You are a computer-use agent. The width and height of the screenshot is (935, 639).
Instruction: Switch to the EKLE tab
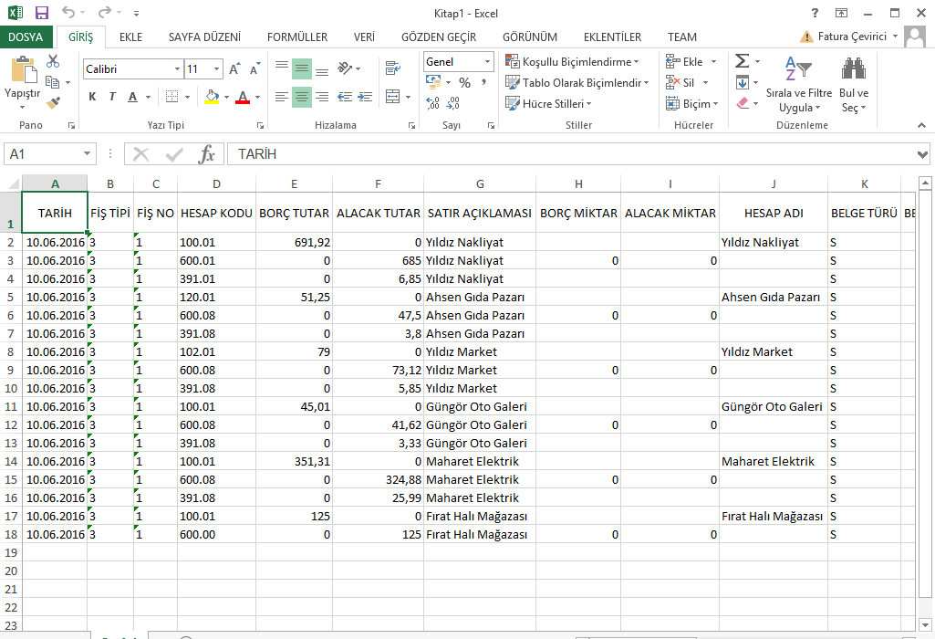(130, 37)
